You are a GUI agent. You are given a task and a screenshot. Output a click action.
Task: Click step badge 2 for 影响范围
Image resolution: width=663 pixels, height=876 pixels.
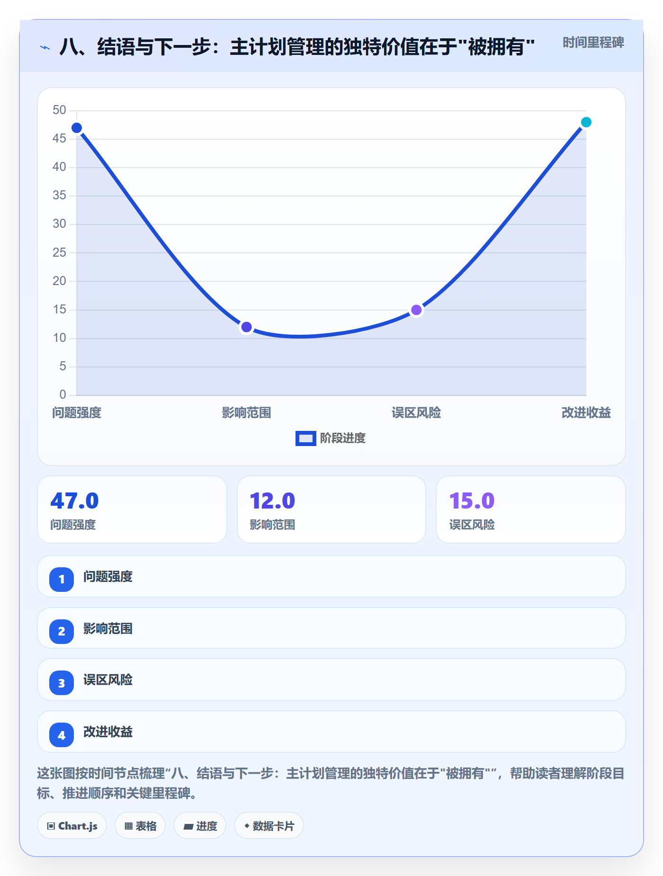click(62, 631)
